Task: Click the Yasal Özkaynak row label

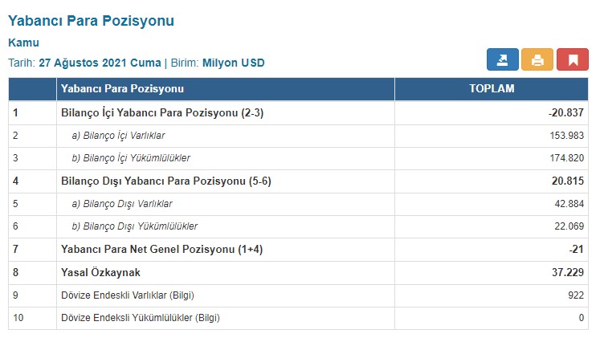Action: tap(102, 273)
